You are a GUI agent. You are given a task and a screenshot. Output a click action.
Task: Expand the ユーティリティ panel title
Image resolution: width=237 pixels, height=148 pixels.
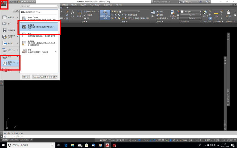point(218,22)
